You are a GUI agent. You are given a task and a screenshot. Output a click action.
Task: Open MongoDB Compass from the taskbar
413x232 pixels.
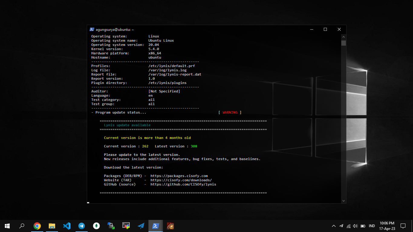96,226
